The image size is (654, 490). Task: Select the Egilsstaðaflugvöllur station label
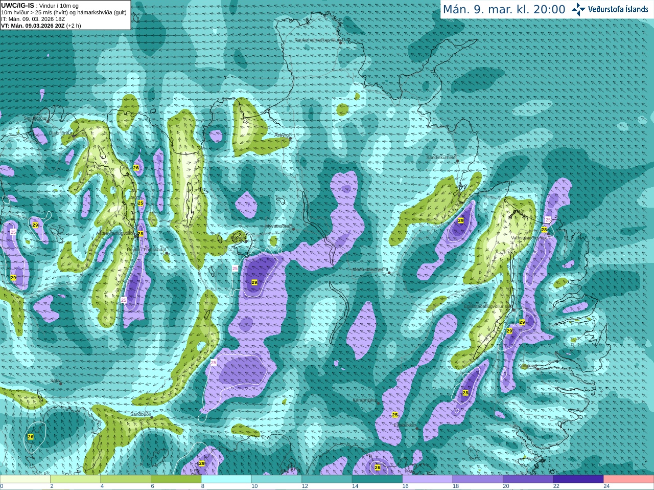tap(487, 306)
